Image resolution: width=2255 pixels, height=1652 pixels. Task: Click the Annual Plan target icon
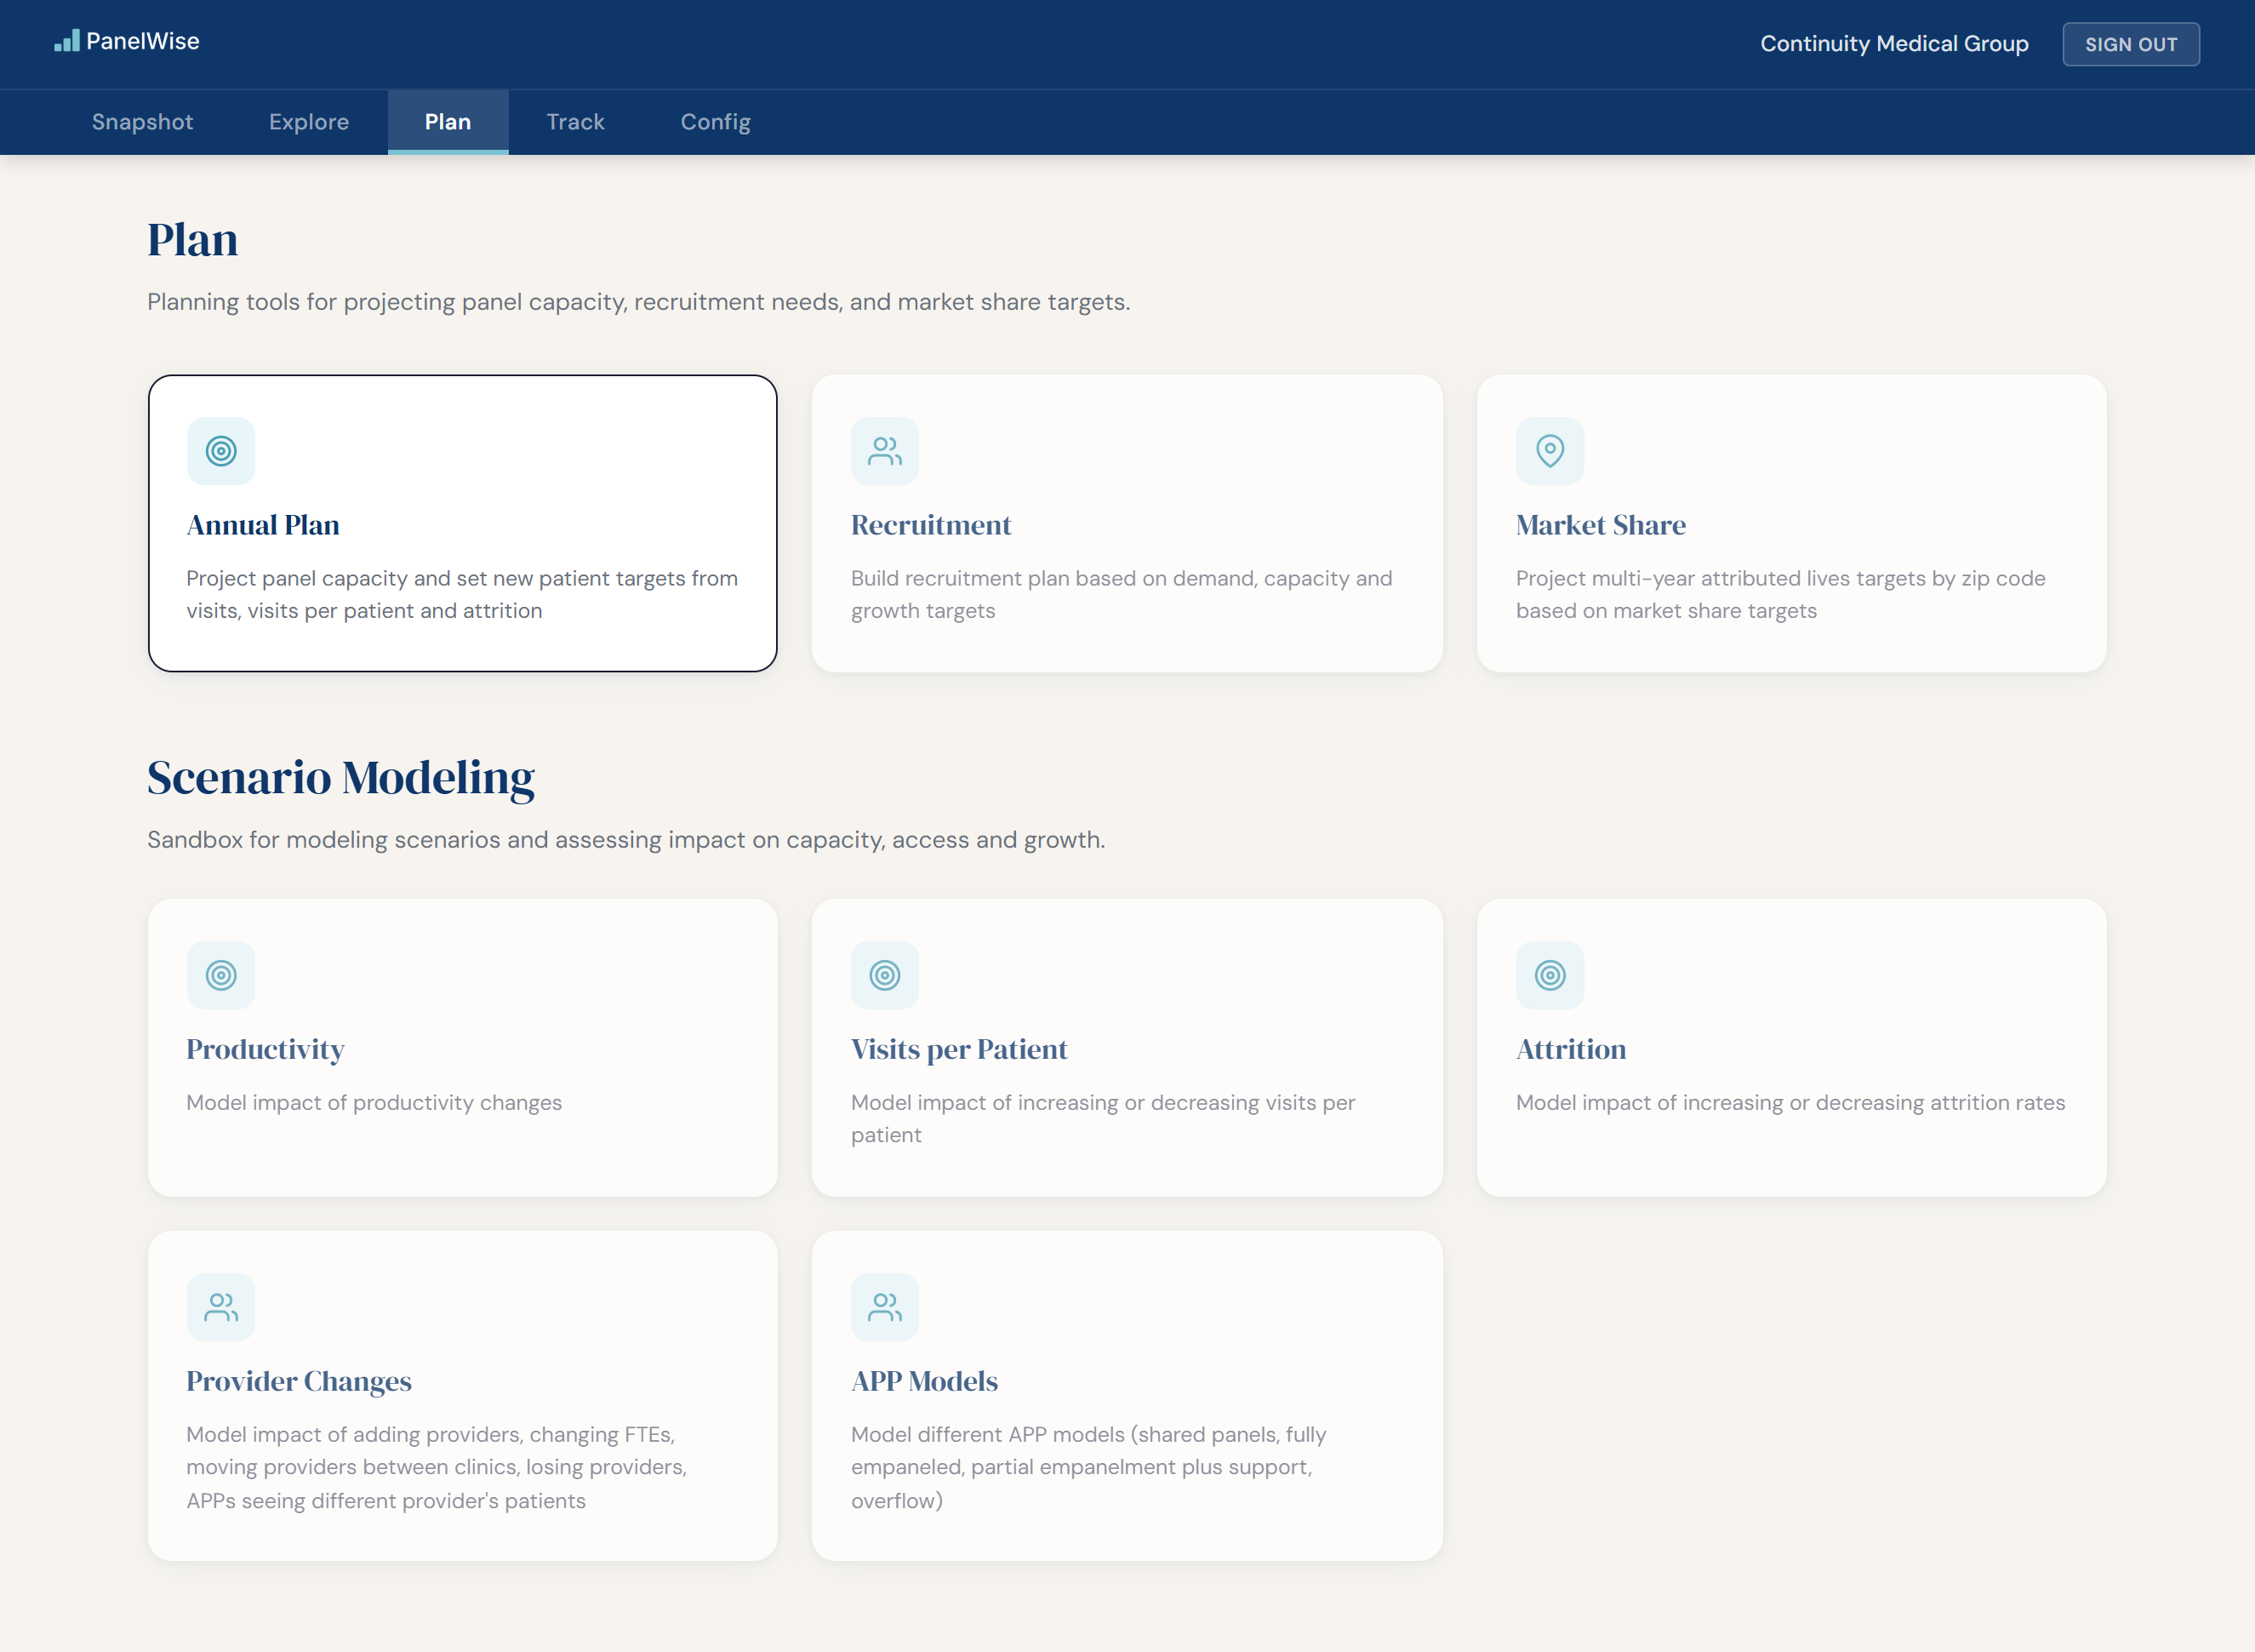tap(221, 451)
